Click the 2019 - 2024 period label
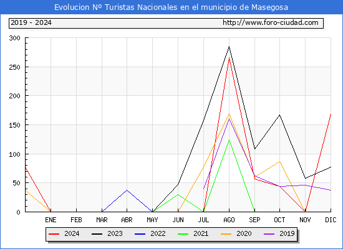 [x=31, y=22]
